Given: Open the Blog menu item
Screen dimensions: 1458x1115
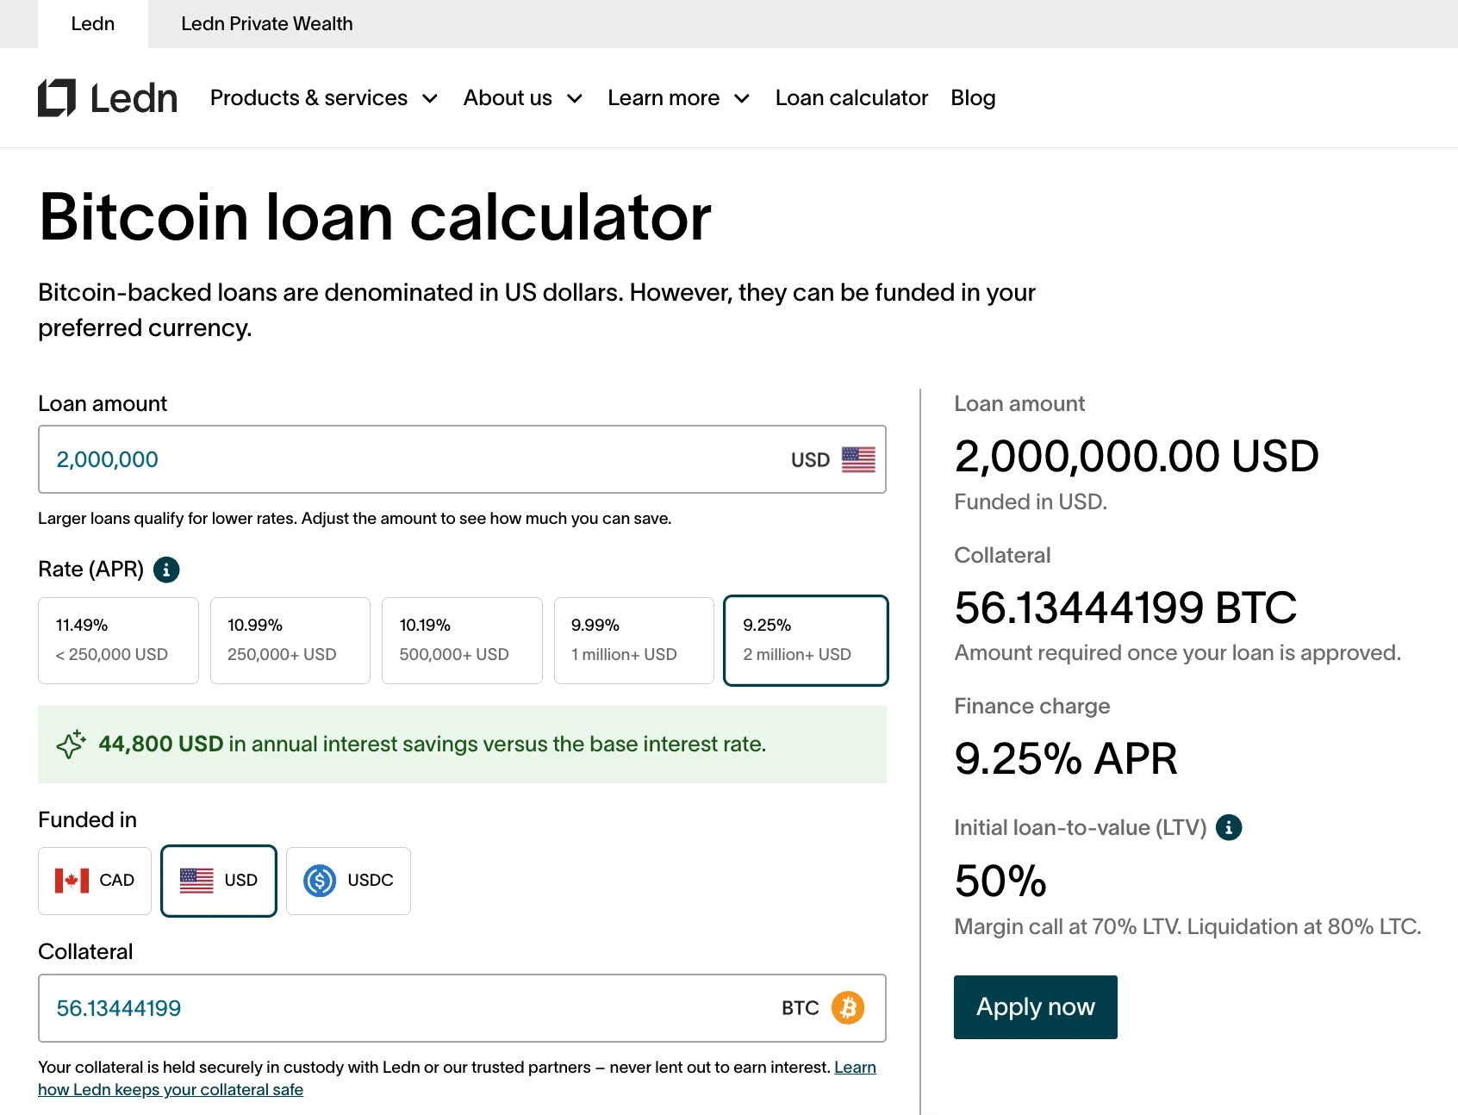Looking at the screenshot, I should tap(973, 98).
